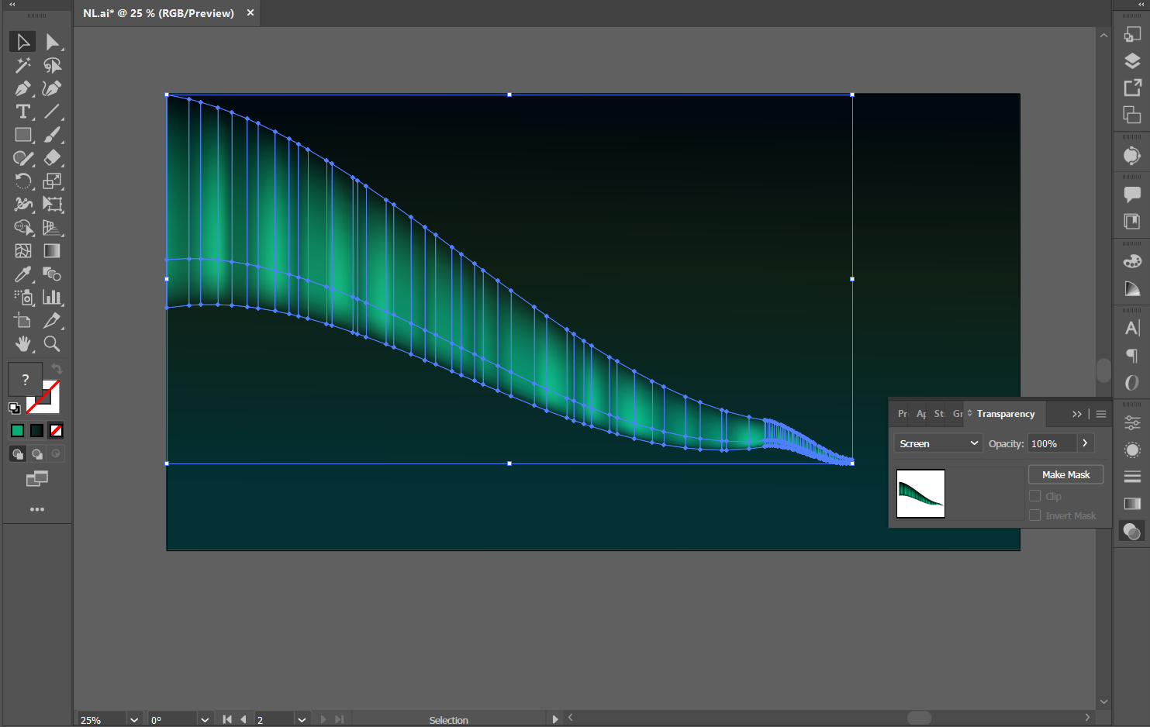Switch to the Pr panel tab

click(x=903, y=414)
